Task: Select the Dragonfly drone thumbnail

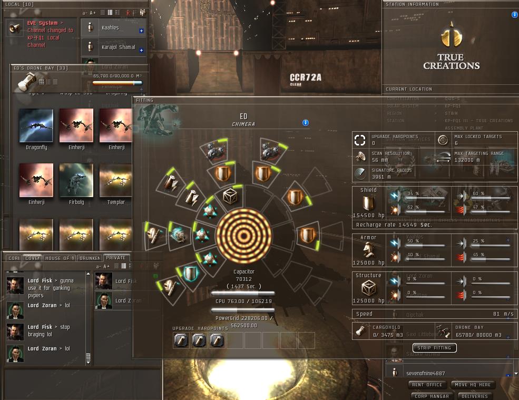Action: (36, 125)
